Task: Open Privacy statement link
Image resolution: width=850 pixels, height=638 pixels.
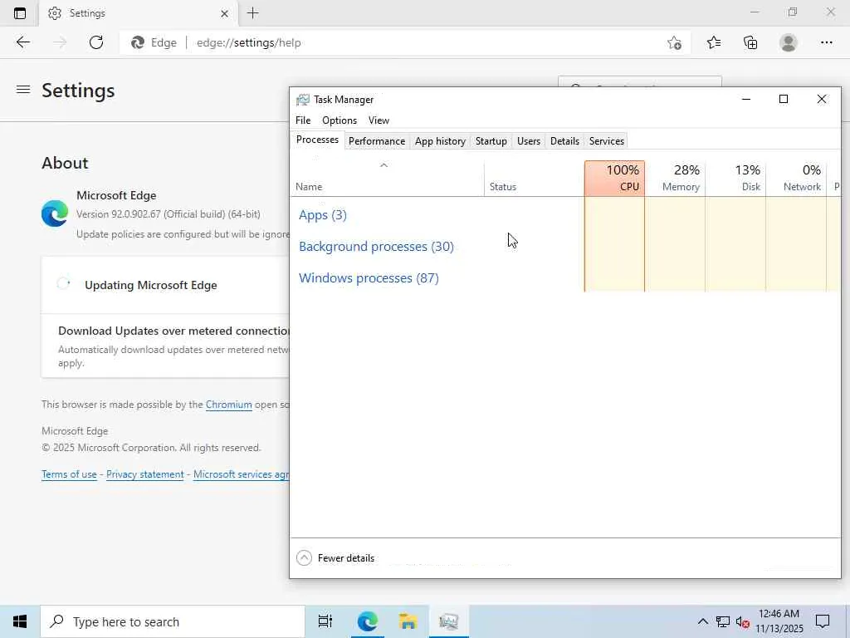Action: (144, 474)
